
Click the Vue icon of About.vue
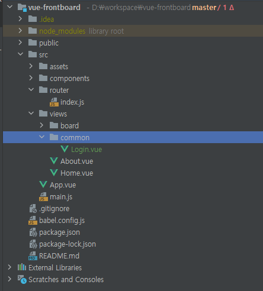pyautogui.click(x=54, y=161)
